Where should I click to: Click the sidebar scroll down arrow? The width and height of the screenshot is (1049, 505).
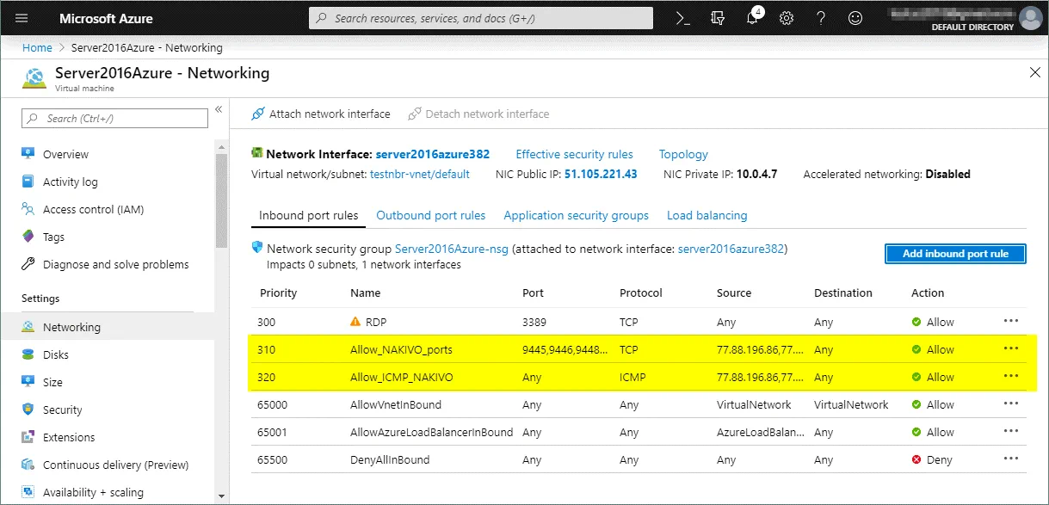[221, 496]
